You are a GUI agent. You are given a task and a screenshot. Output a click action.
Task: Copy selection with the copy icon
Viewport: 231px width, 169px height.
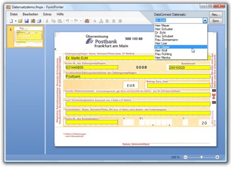(x=53, y=21)
